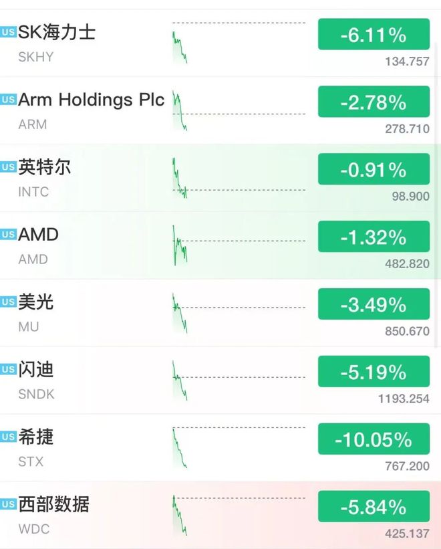This screenshot has width=441, height=549.
Task: Click the vertical scrollbar along the list
Action: pyautogui.click(x=436, y=195)
